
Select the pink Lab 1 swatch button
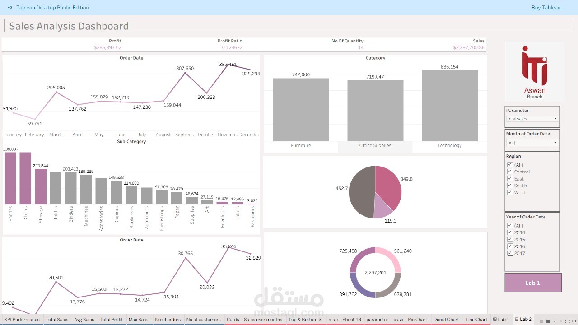pyautogui.click(x=533, y=283)
